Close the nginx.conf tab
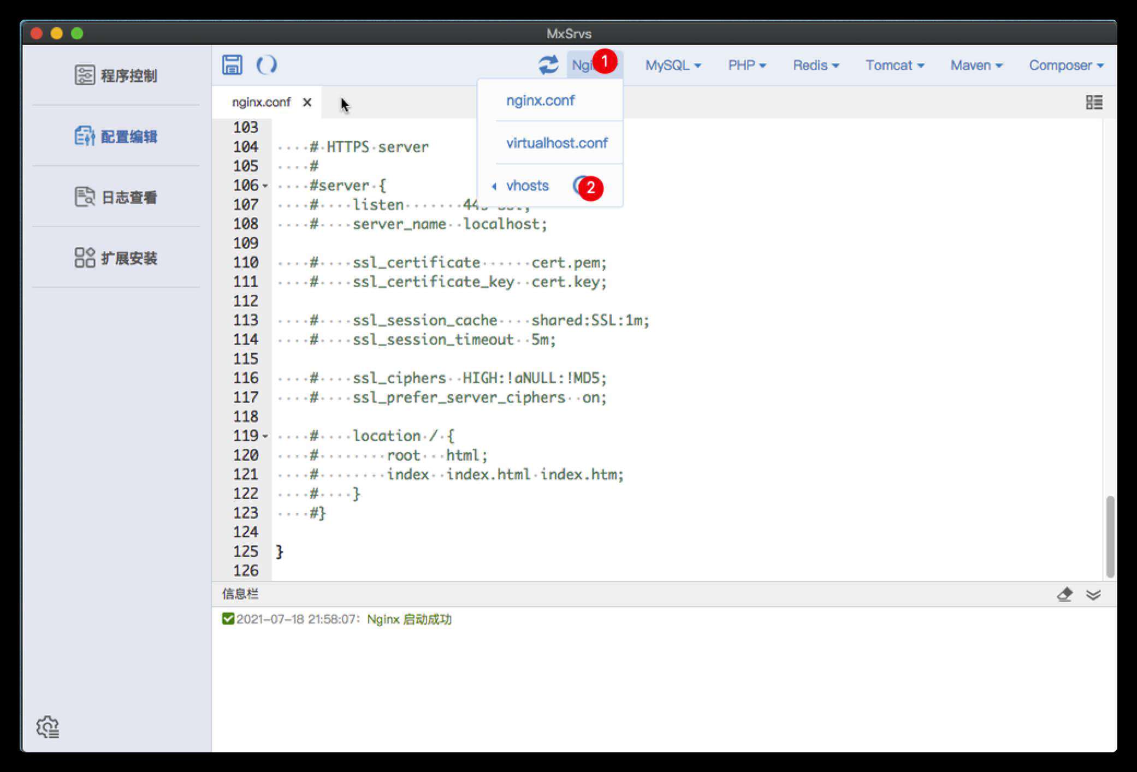 tap(307, 102)
